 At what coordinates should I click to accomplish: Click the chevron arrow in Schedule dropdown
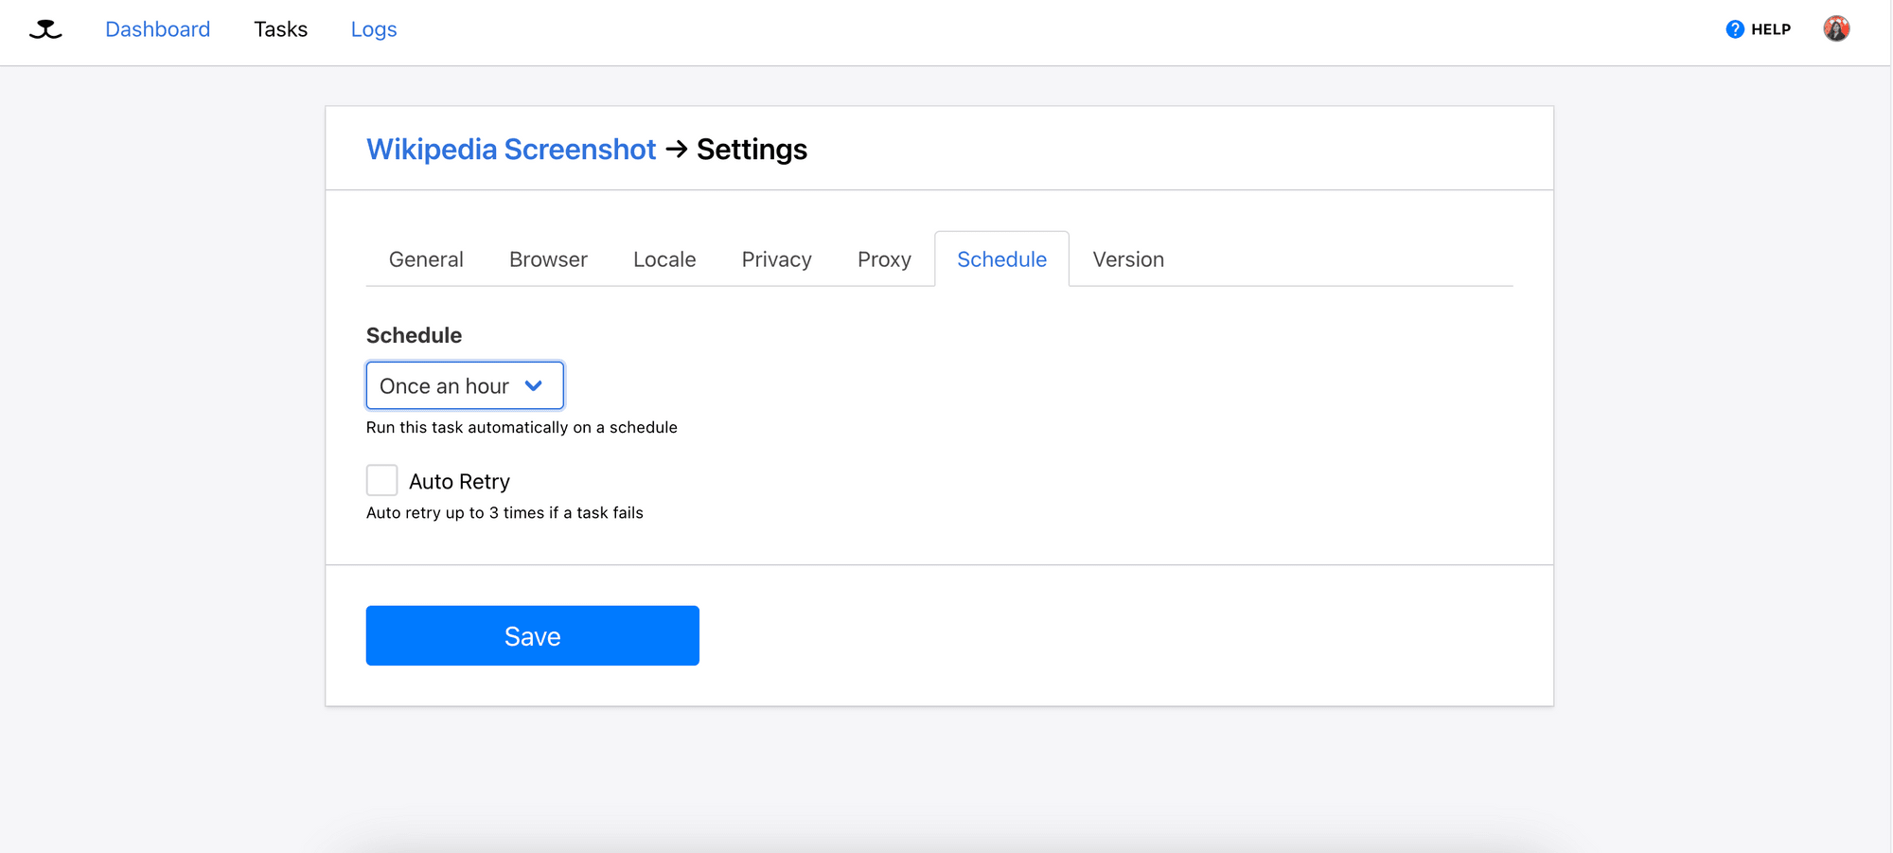click(534, 386)
